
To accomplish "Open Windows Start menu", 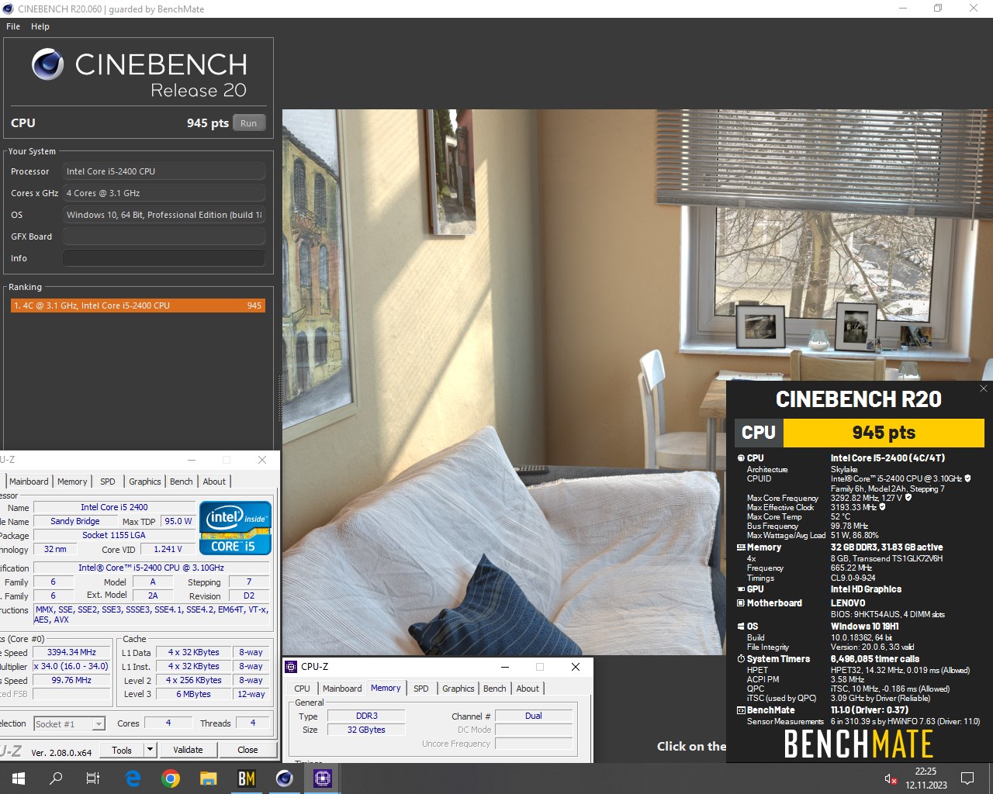I will pos(19,778).
